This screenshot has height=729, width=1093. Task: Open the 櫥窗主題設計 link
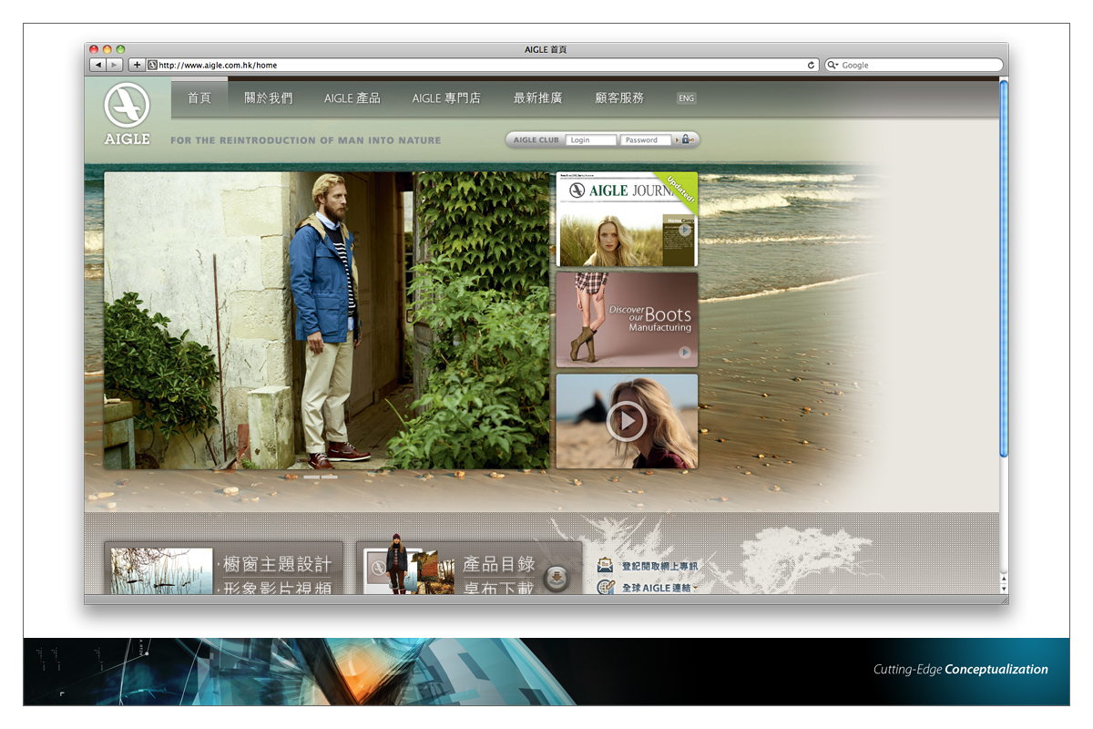(277, 565)
